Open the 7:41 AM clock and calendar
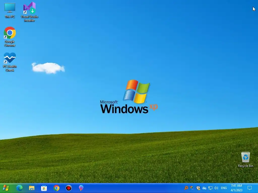The height and width of the screenshot is (193, 258). [236, 188]
